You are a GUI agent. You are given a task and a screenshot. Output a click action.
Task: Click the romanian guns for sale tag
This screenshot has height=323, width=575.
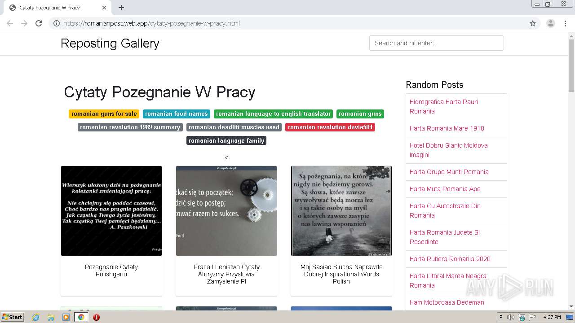coord(104,114)
